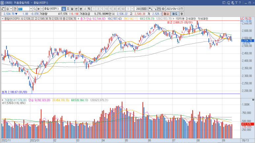Image resolution: width=255 pixels, height=143 pixels.
Task: Click the 종합(KOSPI) name field
Action: tap(52, 9)
